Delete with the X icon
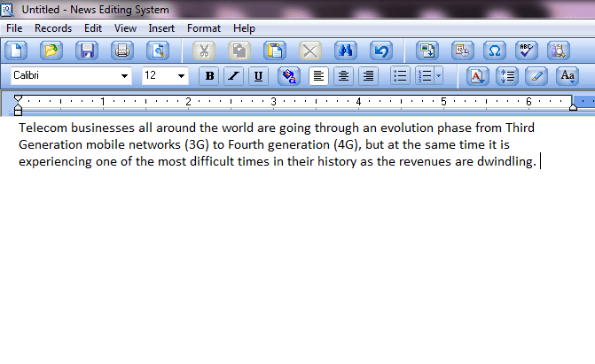This screenshot has height=364, width=595. [x=310, y=50]
